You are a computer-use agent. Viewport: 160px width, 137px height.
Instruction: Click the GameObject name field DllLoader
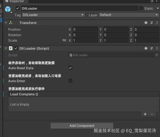pos(80,8)
